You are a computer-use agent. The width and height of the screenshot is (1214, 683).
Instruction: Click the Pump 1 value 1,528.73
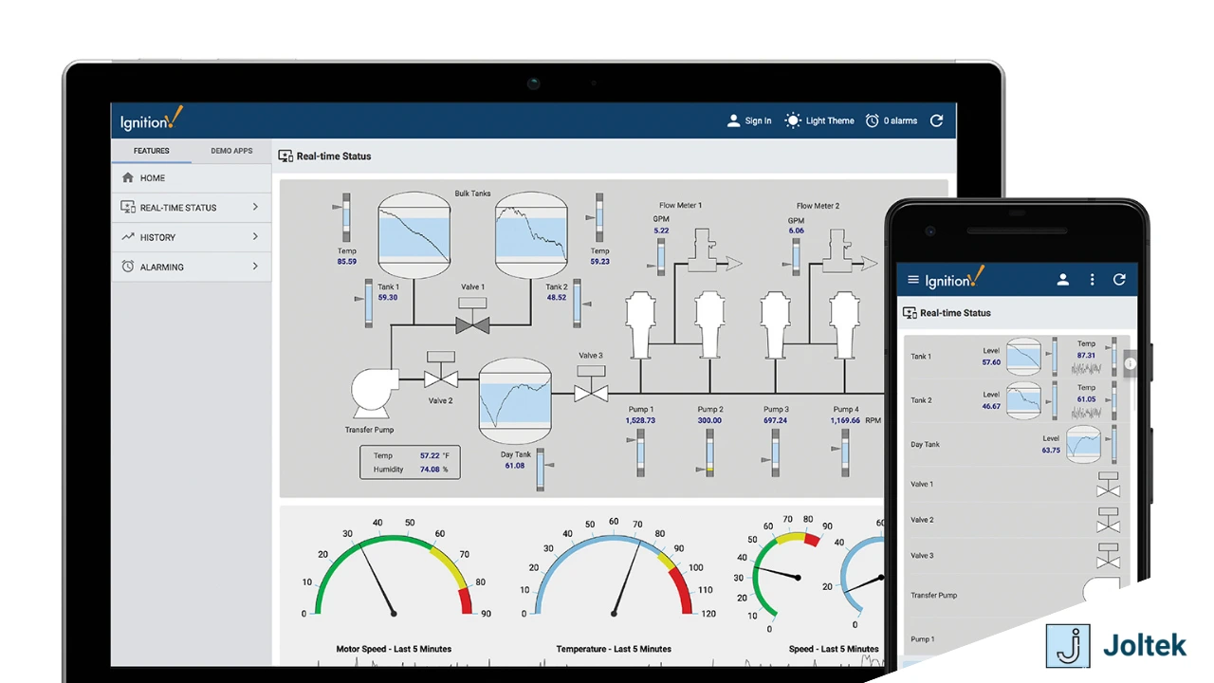[640, 420]
